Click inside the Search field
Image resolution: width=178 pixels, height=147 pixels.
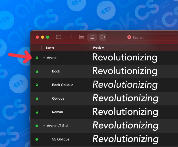[152, 37]
